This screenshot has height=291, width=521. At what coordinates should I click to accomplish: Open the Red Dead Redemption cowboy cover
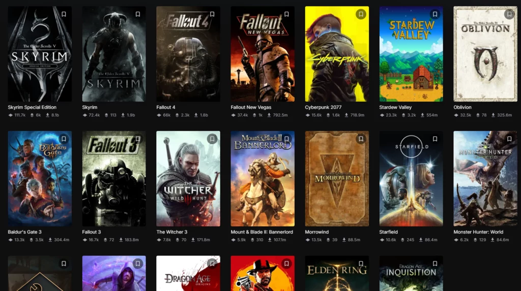click(263, 273)
